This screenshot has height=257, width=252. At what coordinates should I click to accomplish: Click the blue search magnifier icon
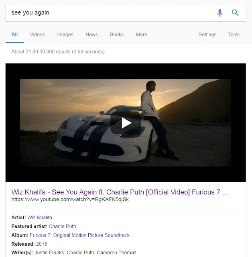[235, 12]
